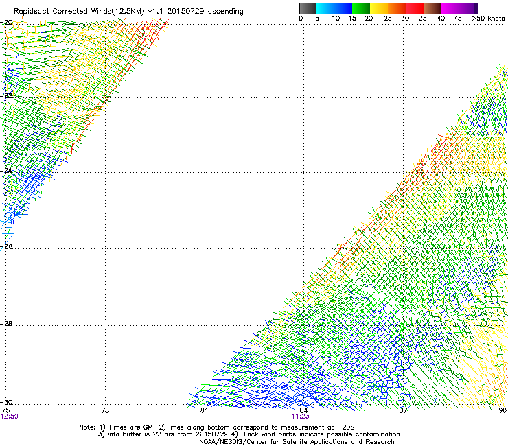Pick the brown 35-40 knots color segment
This screenshot has width=508, height=446.
click(x=432, y=8)
